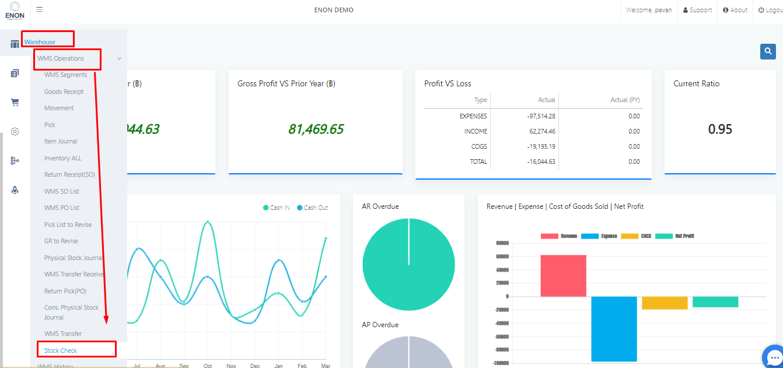This screenshot has width=783, height=368.
Task: Collapse the WMS Operations chevron
Action: click(119, 59)
